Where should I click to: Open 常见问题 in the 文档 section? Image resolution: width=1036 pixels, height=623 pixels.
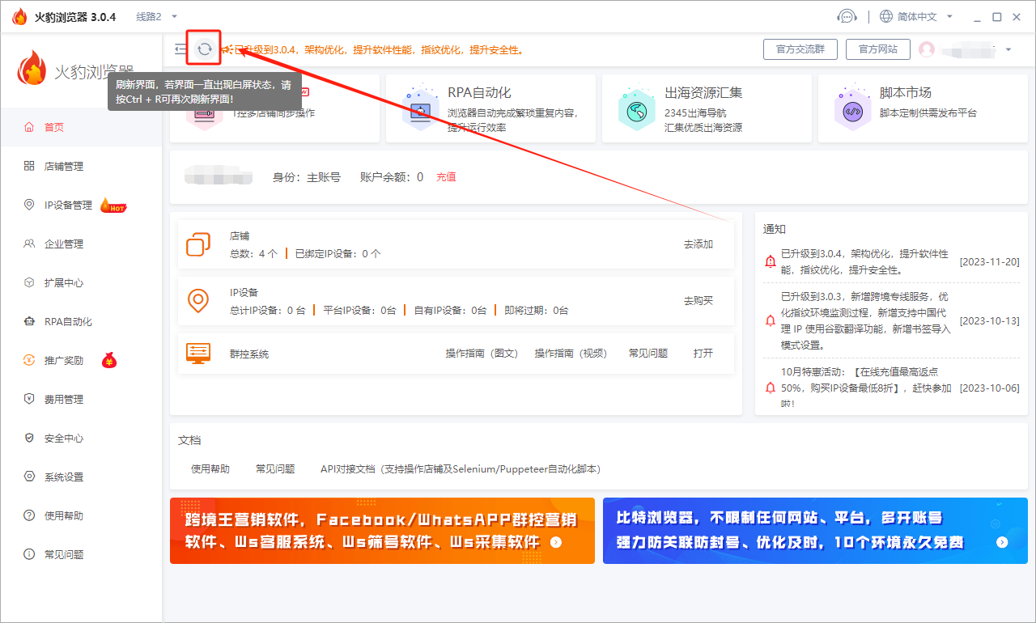pos(275,469)
